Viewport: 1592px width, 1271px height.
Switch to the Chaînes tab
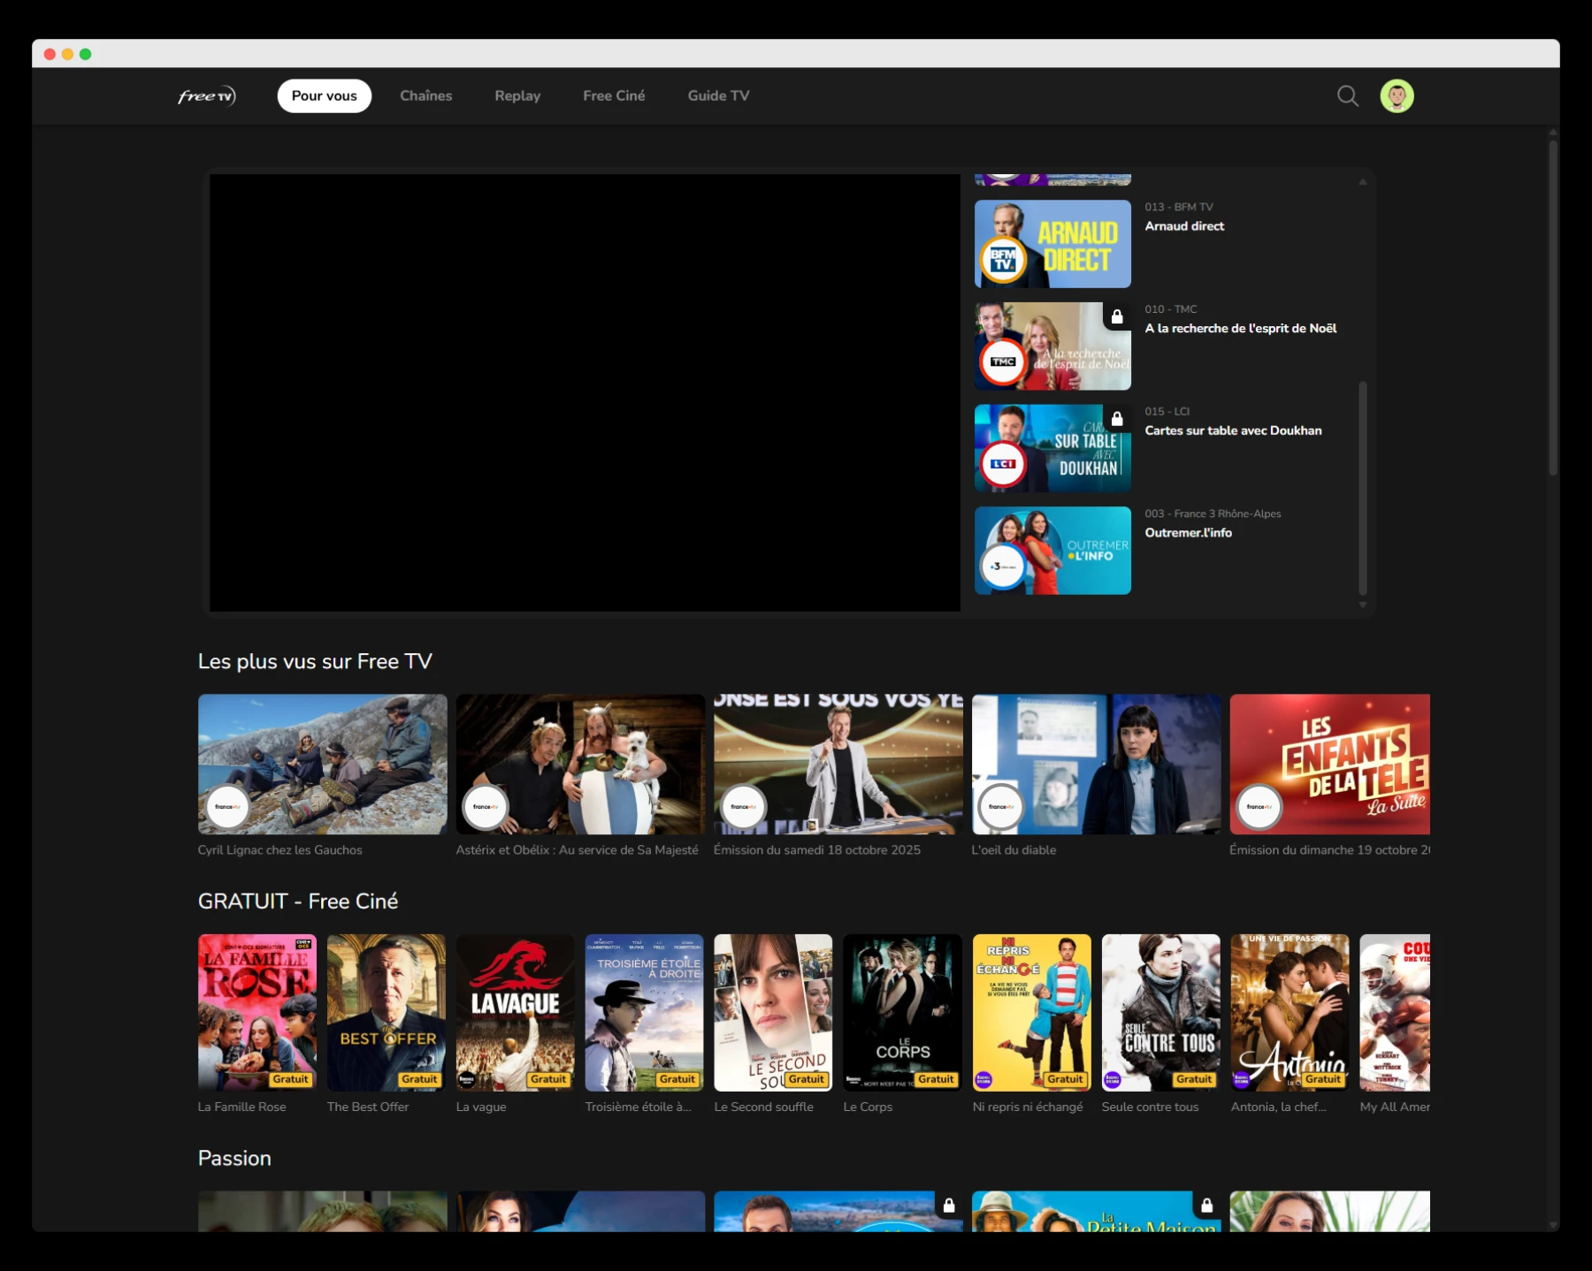(x=425, y=95)
